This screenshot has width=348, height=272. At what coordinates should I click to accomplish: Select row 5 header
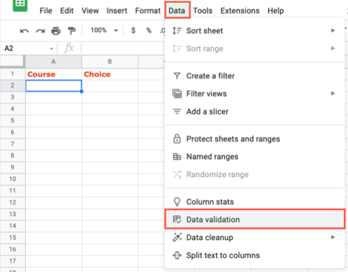click(x=13, y=120)
